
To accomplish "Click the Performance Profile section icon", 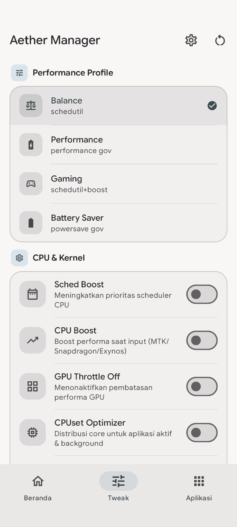I will [19, 72].
